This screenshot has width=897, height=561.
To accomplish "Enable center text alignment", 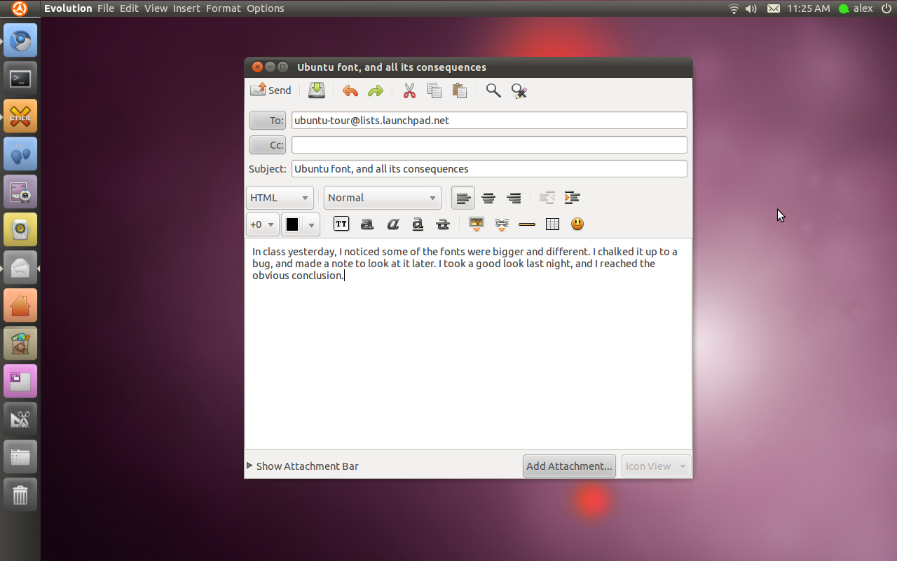I will pos(488,198).
